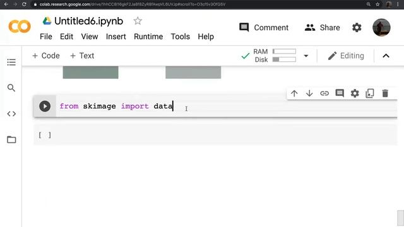Add a comment to the cell
The image size is (404, 227).
click(x=340, y=93)
